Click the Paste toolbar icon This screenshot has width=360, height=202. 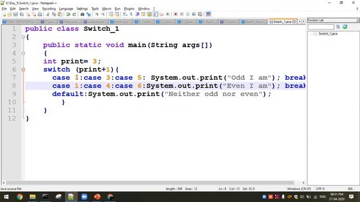[60, 14]
